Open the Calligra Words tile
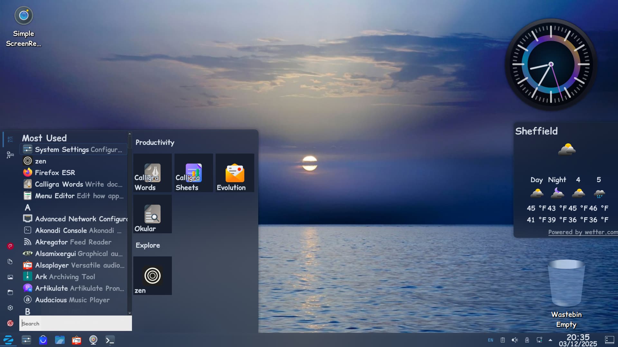 point(152,173)
